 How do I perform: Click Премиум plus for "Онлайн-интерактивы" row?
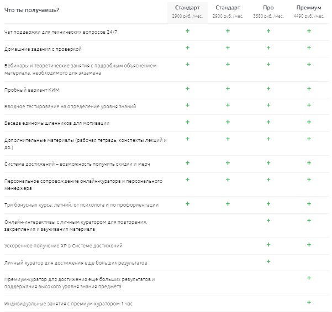[x=309, y=221]
